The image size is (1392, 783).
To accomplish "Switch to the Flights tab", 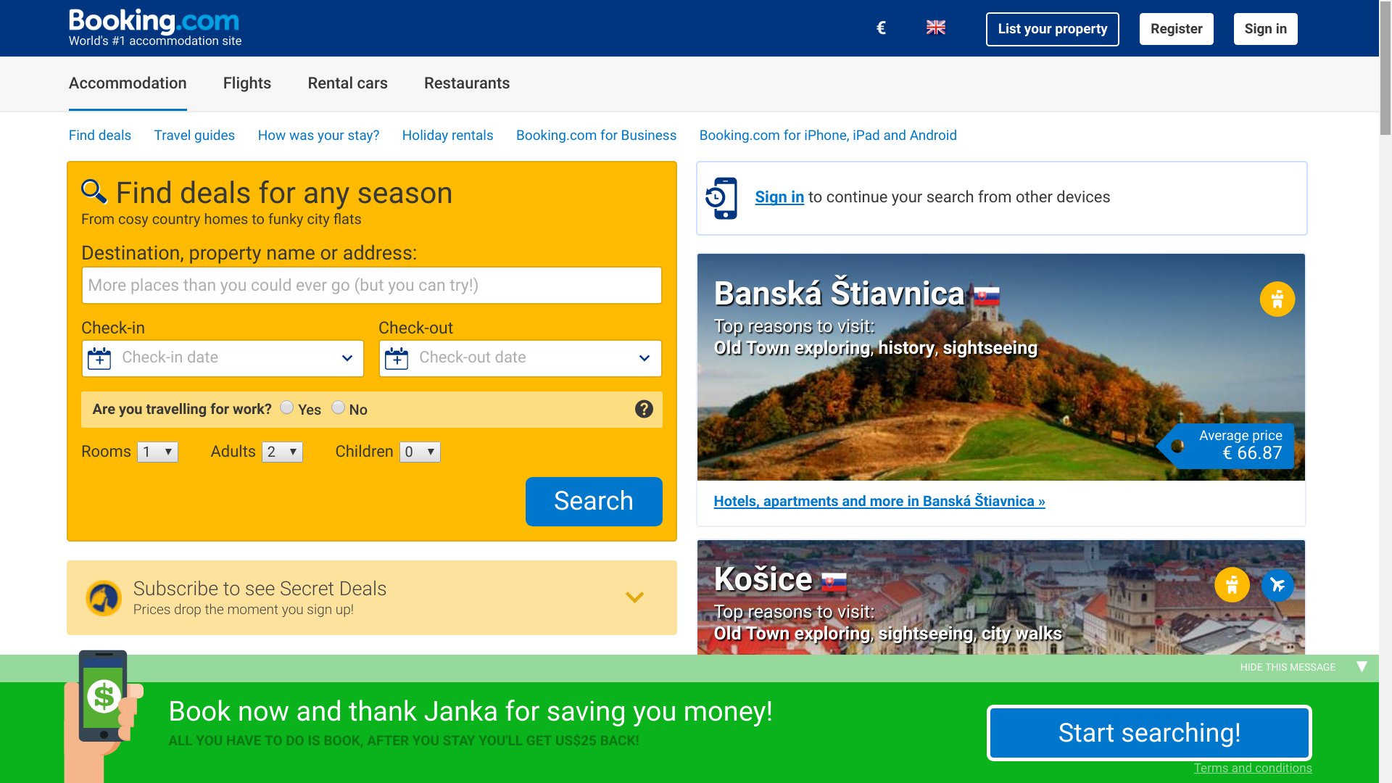I will click(247, 83).
